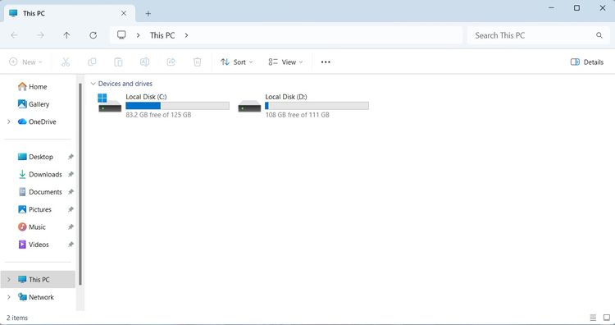Select Network in navigation pane

(x=41, y=297)
